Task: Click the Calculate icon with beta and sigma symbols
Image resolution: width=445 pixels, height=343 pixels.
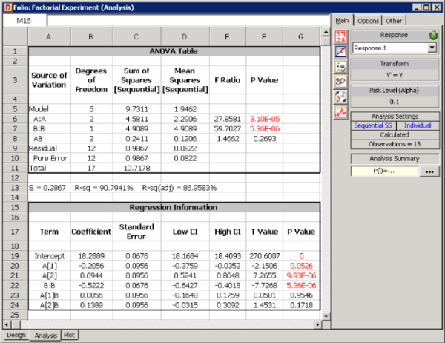Action: (x=340, y=36)
